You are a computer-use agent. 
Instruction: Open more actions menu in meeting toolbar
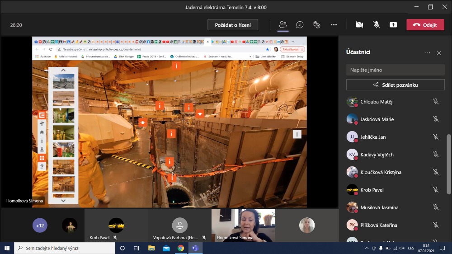334,25
